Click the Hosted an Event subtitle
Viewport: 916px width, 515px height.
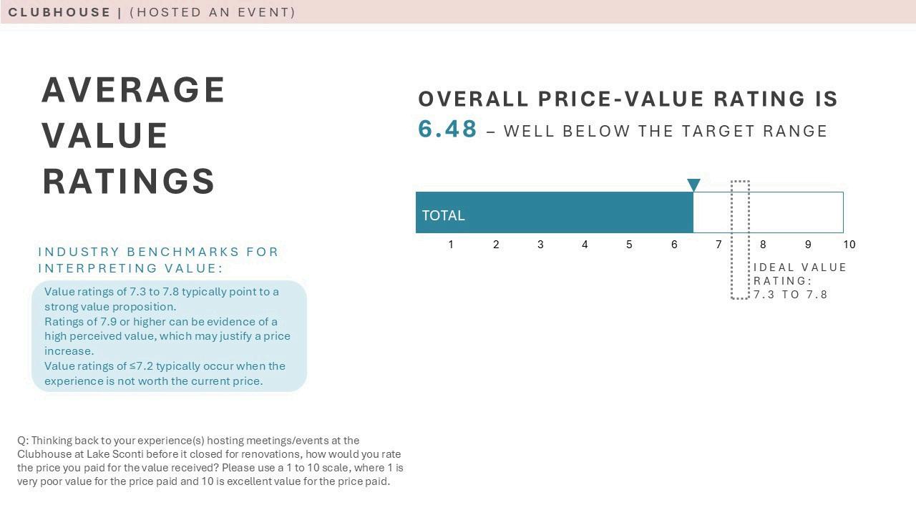[x=213, y=12]
